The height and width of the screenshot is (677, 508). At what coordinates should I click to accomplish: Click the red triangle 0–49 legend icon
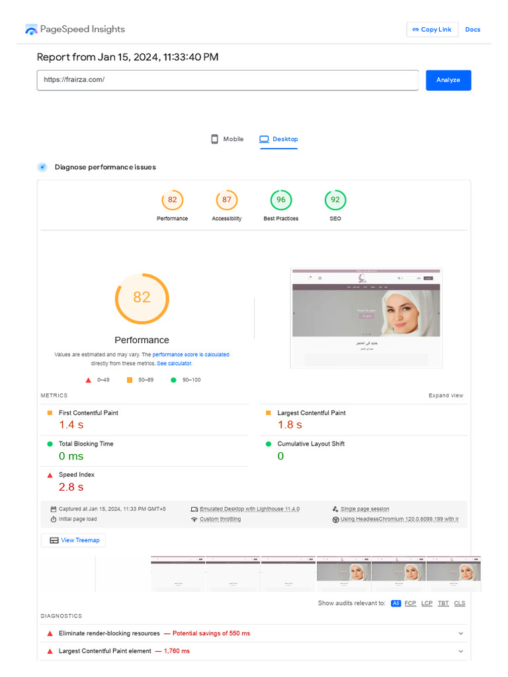tap(88, 380)
